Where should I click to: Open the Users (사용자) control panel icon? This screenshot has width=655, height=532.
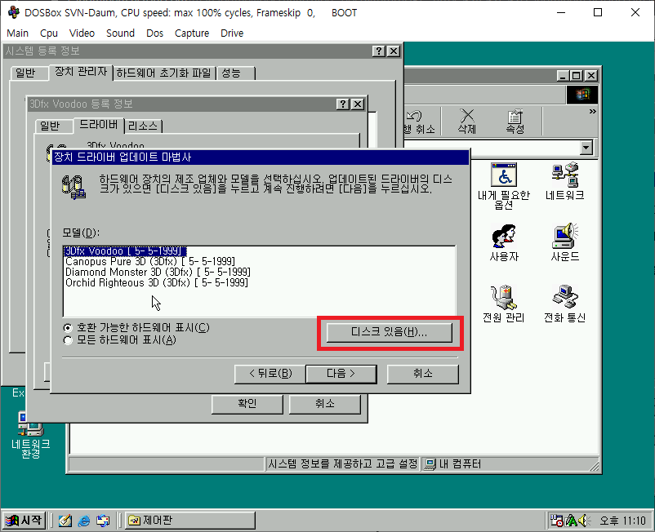click(504, 242)
